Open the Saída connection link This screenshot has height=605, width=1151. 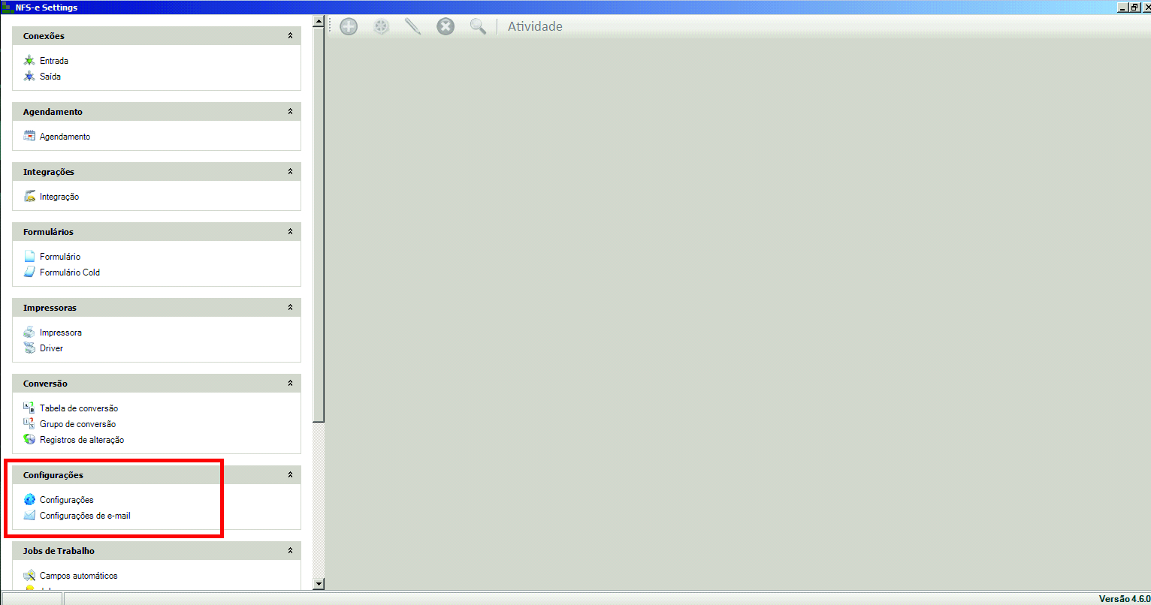coord(50,77)
